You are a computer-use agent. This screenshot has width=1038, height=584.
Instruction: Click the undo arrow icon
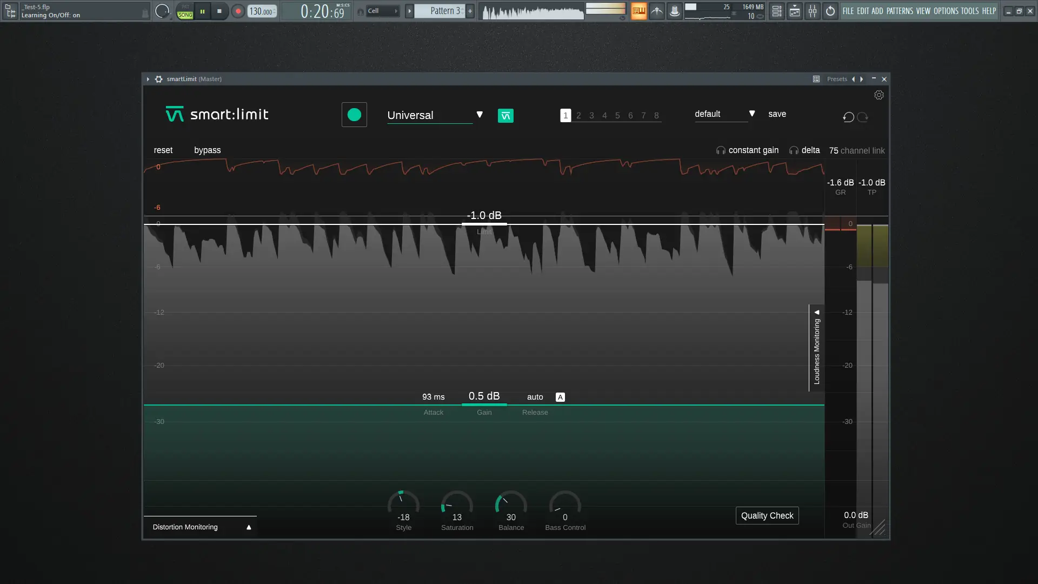click(x=848, y=117)
